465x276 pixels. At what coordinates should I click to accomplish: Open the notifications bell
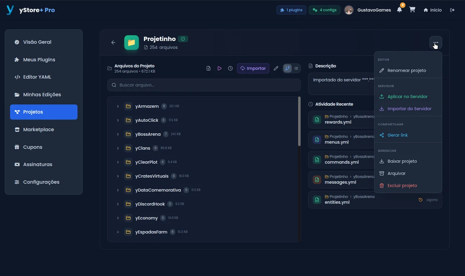pos(399,10)
